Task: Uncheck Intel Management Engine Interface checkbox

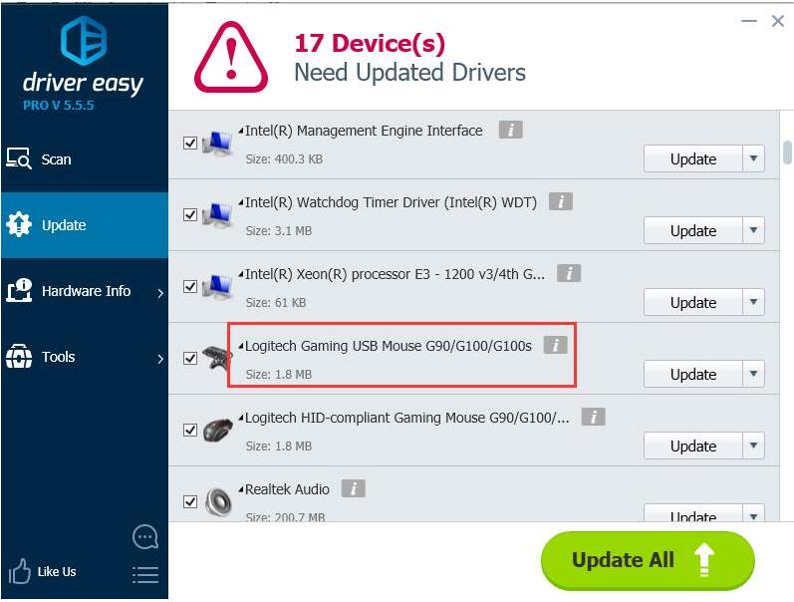Action: coord(190,144)
